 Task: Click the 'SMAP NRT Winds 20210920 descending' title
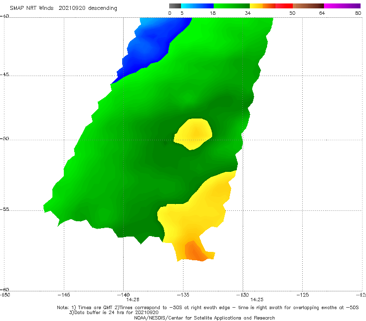(63, 8)
